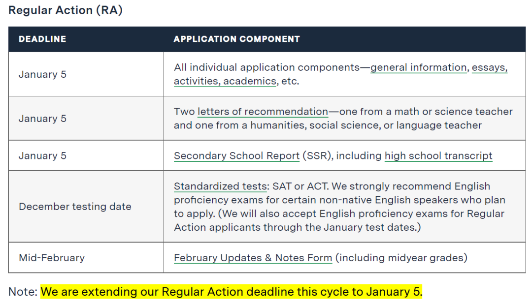The image size is (532, 305).
Task: Click January 5 beside the recommendation letters row
Action: [42, 119]
